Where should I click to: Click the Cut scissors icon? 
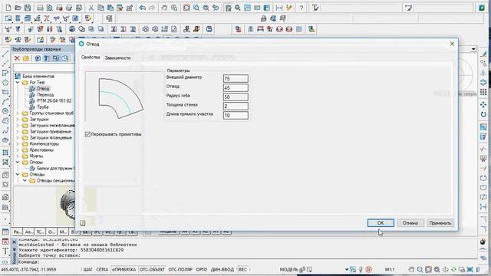pyautogui.click(x=91, y=8)
